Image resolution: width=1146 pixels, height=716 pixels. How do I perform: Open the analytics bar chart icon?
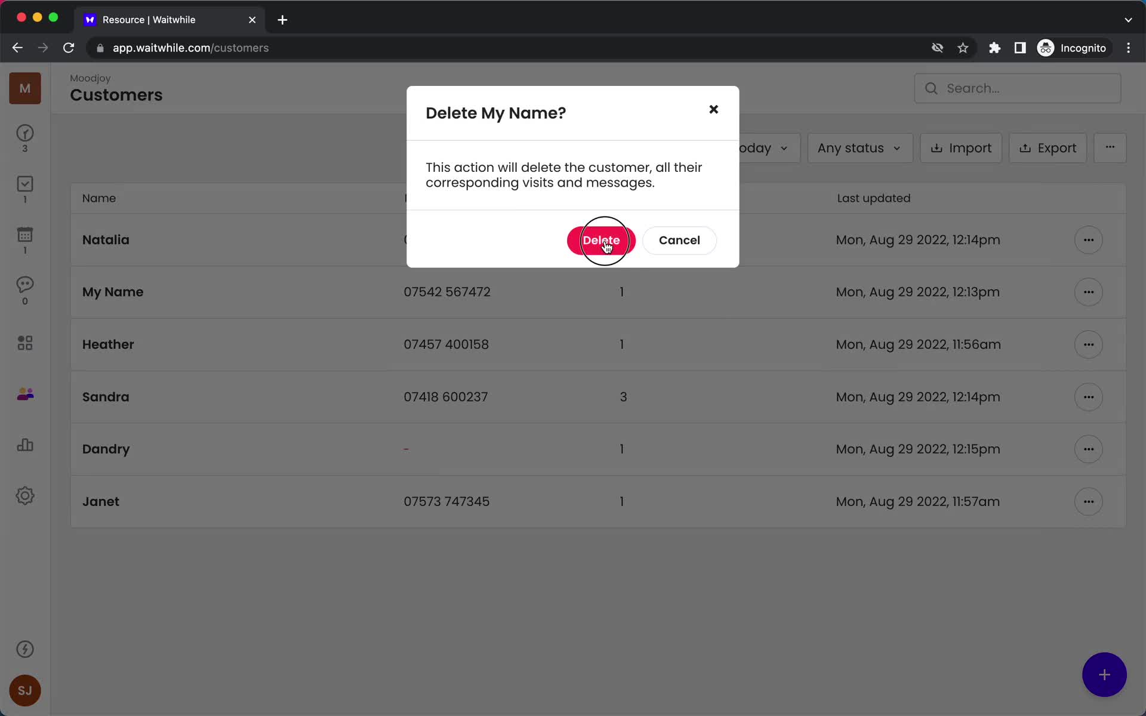(24, 445)
